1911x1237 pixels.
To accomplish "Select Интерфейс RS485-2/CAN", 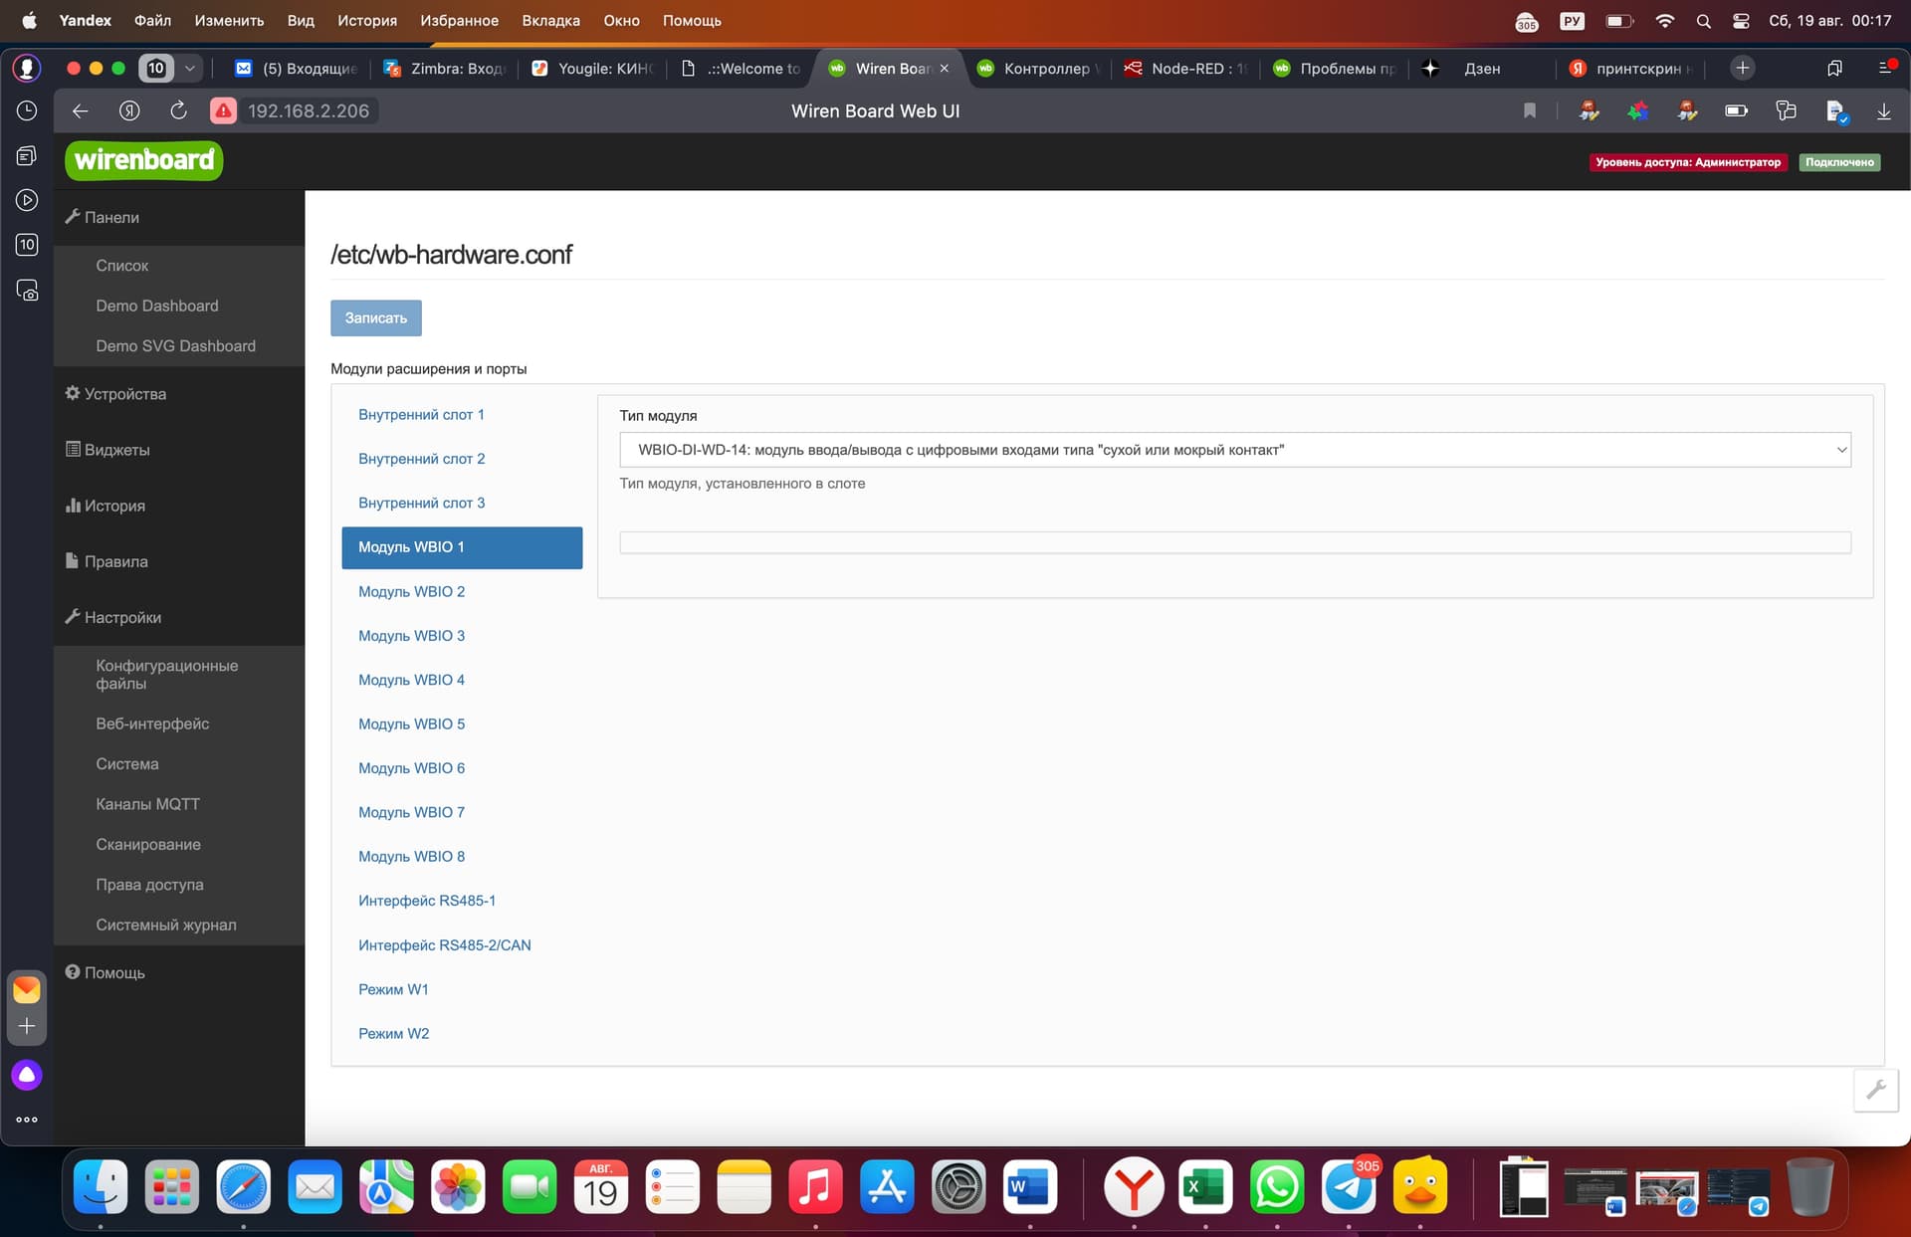I will coord(444,944).
